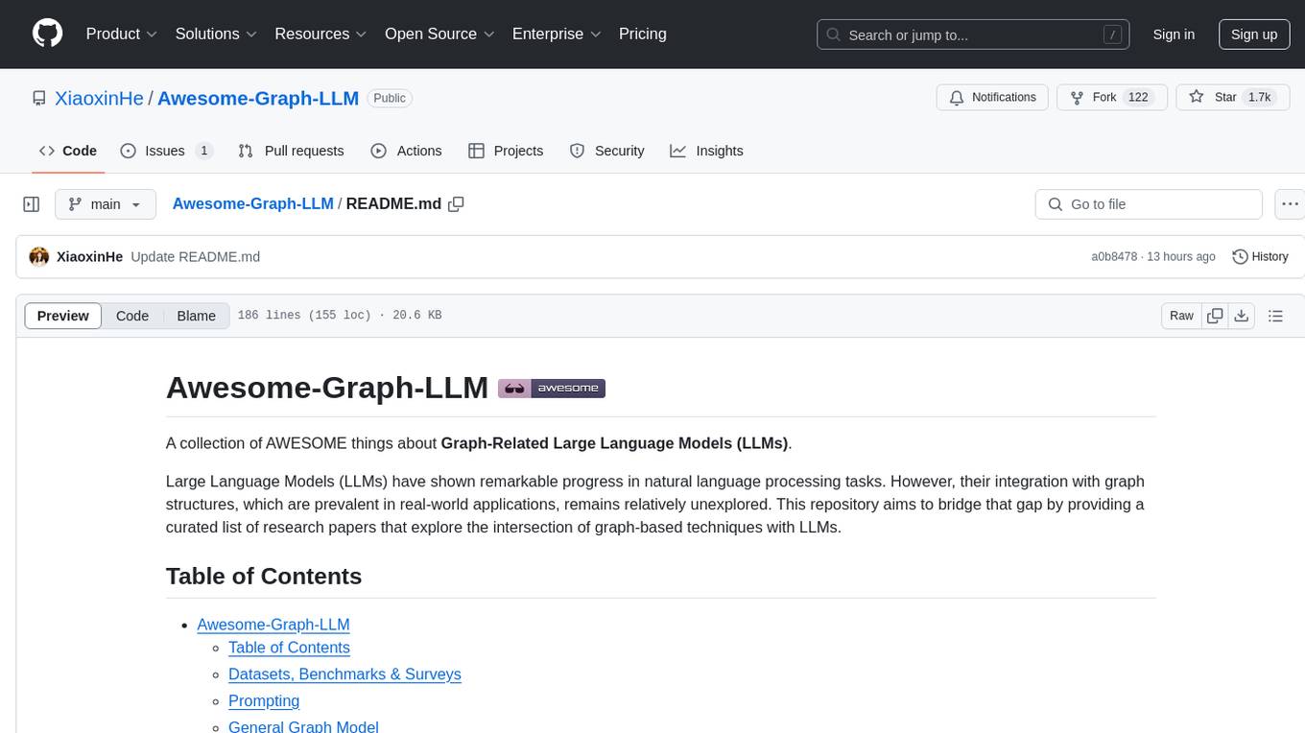Expand the Product menu
The width and height of the screenshot is (1305, 733).
[x=122, y=34]
